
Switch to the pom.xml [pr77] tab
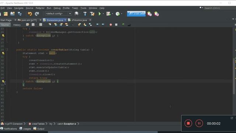tap(29, 20)
